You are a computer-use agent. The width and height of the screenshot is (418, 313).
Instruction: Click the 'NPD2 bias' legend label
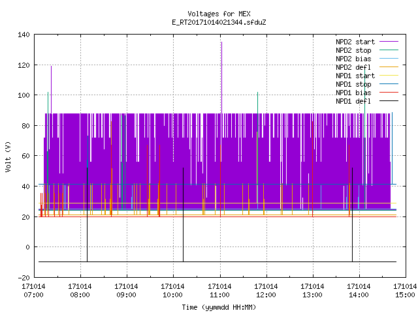[x=353, y=59]
